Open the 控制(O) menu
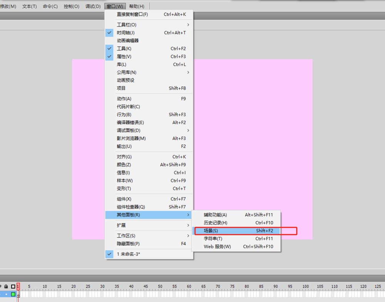Viewport: 385px width, 302px height. coord(72,7)
